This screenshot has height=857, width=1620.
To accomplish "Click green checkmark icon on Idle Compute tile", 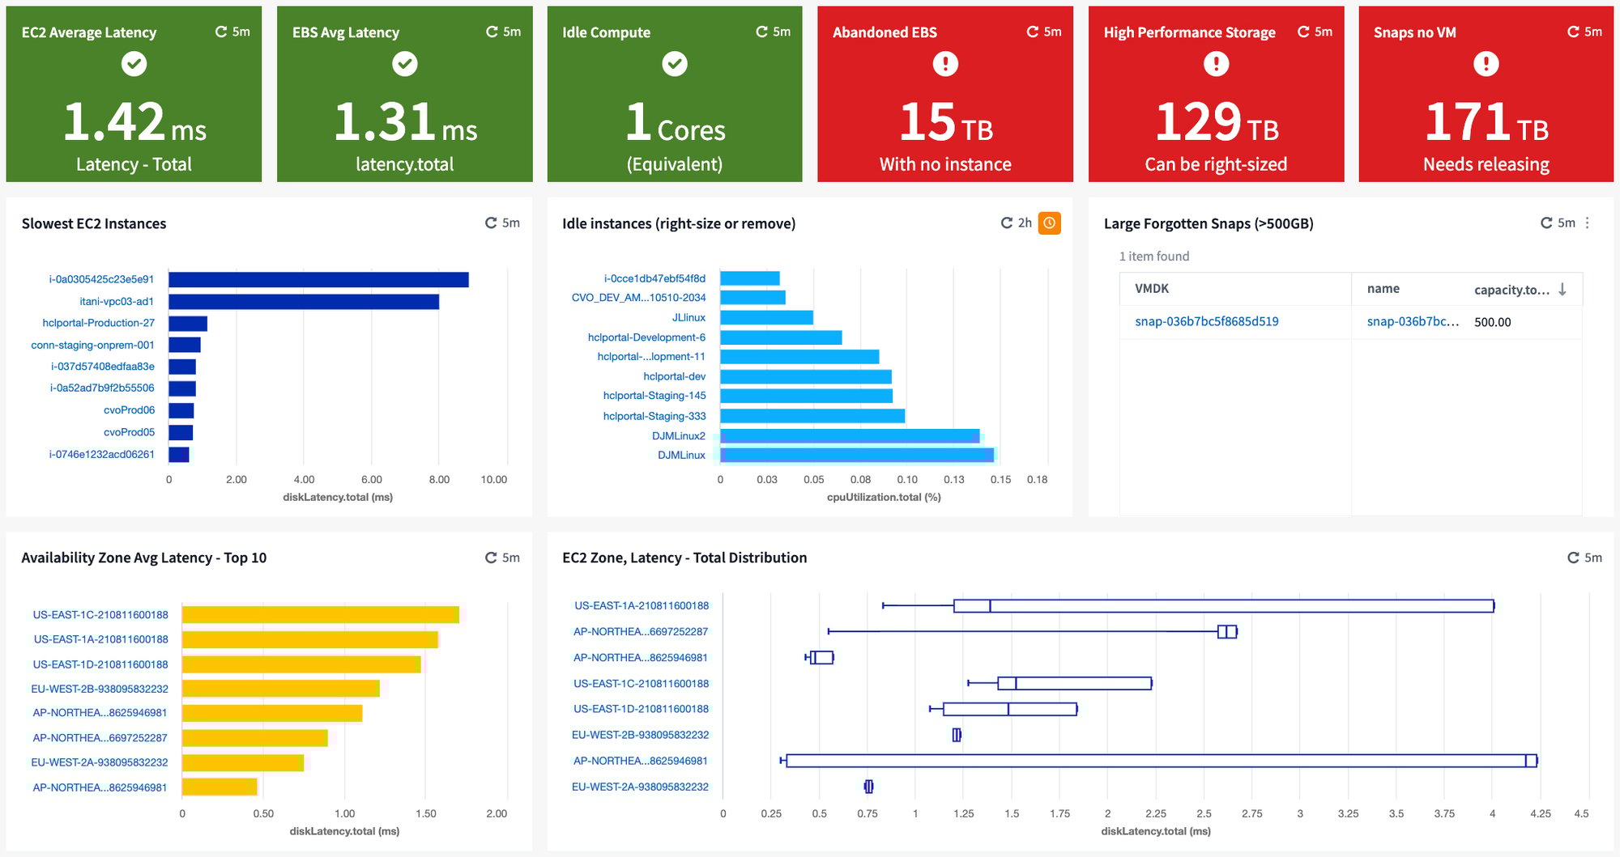I will (x=675, y=64).
